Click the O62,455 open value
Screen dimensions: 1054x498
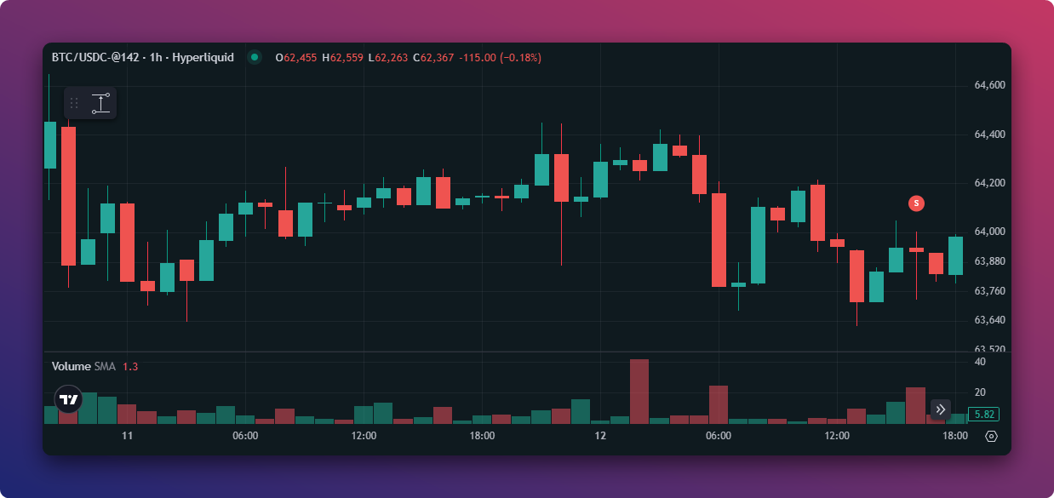click(296, 58)
